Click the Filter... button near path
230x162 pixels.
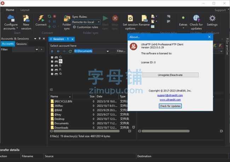[121, 51]
